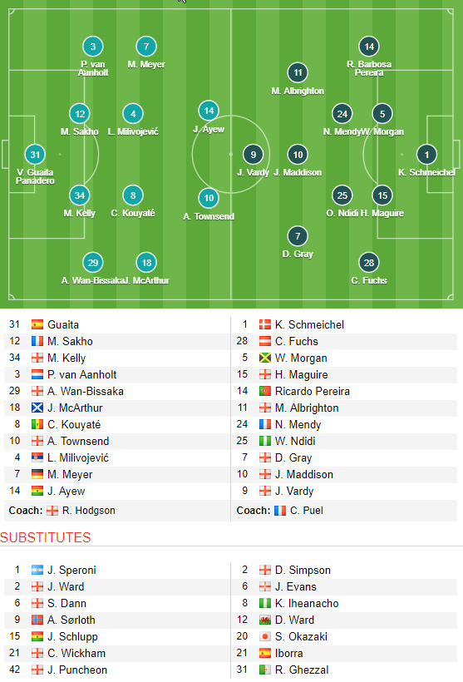Click J. Maddison's number 10 pitch marker
Screen dimensions: 463x682
[298, 155]
